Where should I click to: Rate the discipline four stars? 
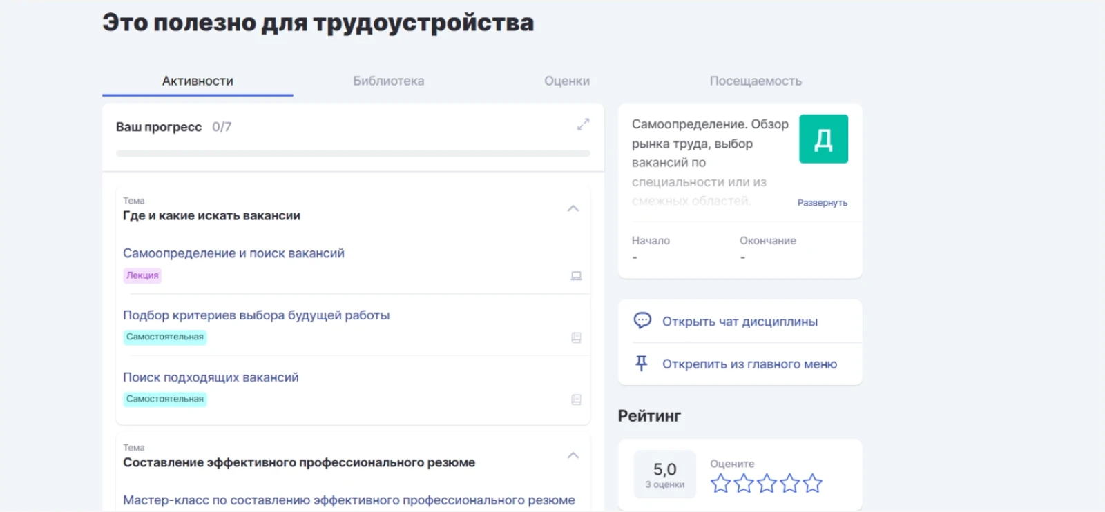point(790,483)
